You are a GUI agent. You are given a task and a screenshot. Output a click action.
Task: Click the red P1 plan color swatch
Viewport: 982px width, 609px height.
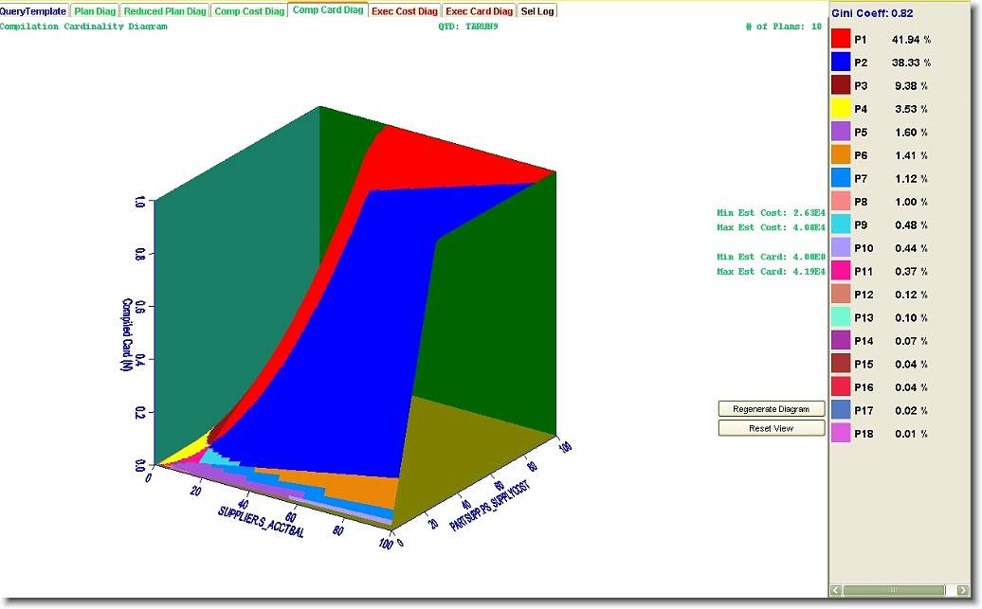click(841, 40)
